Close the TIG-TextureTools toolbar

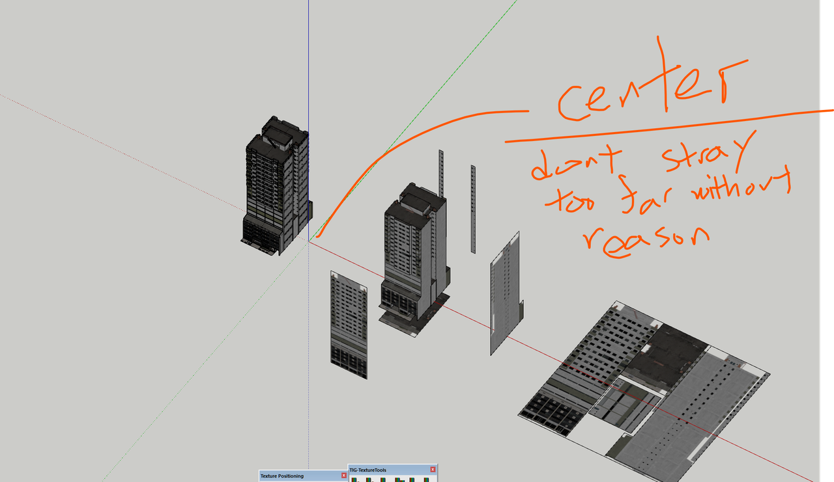(x=433, y=470)
